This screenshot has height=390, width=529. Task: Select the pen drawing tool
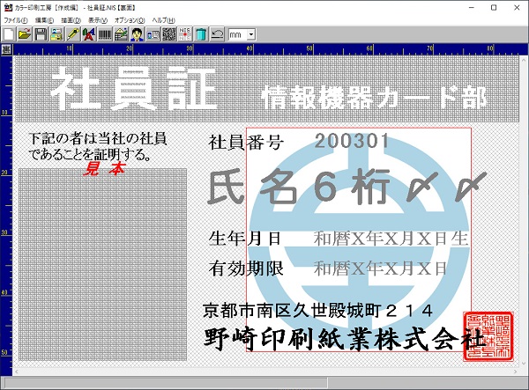click(73, 34)
